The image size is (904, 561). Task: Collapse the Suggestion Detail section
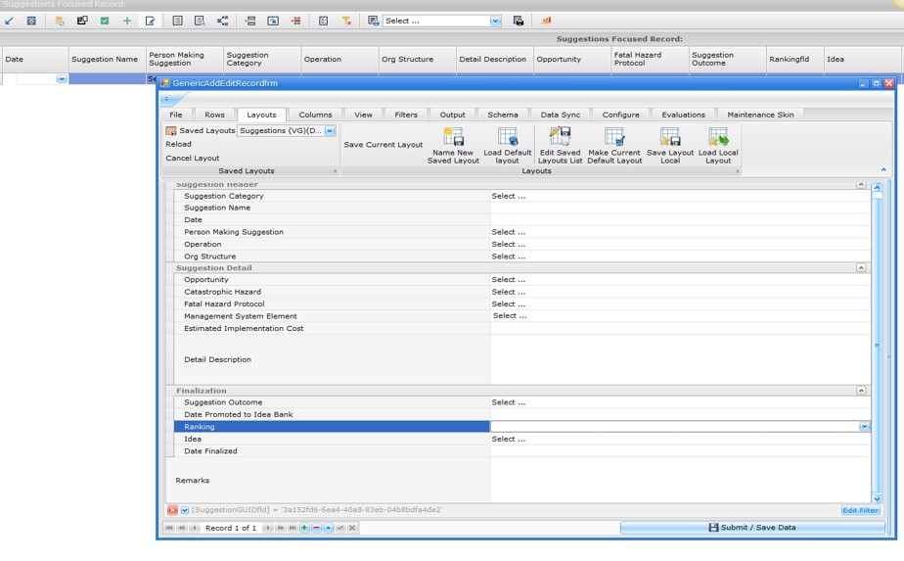(861, 267)
